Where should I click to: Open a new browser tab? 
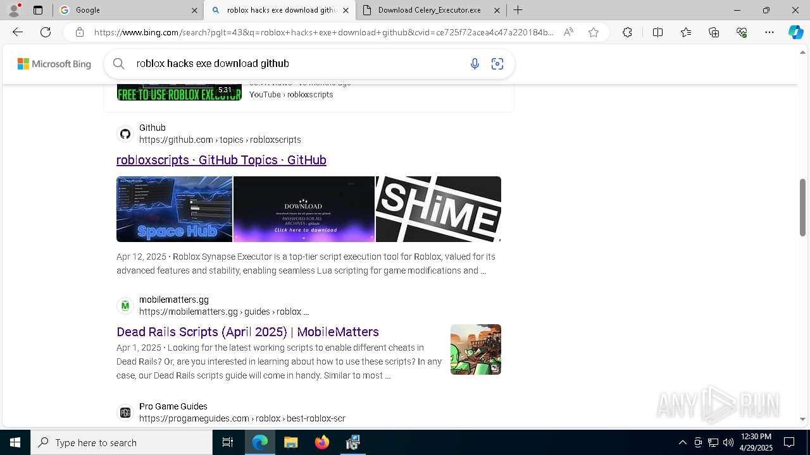point(518,10)
